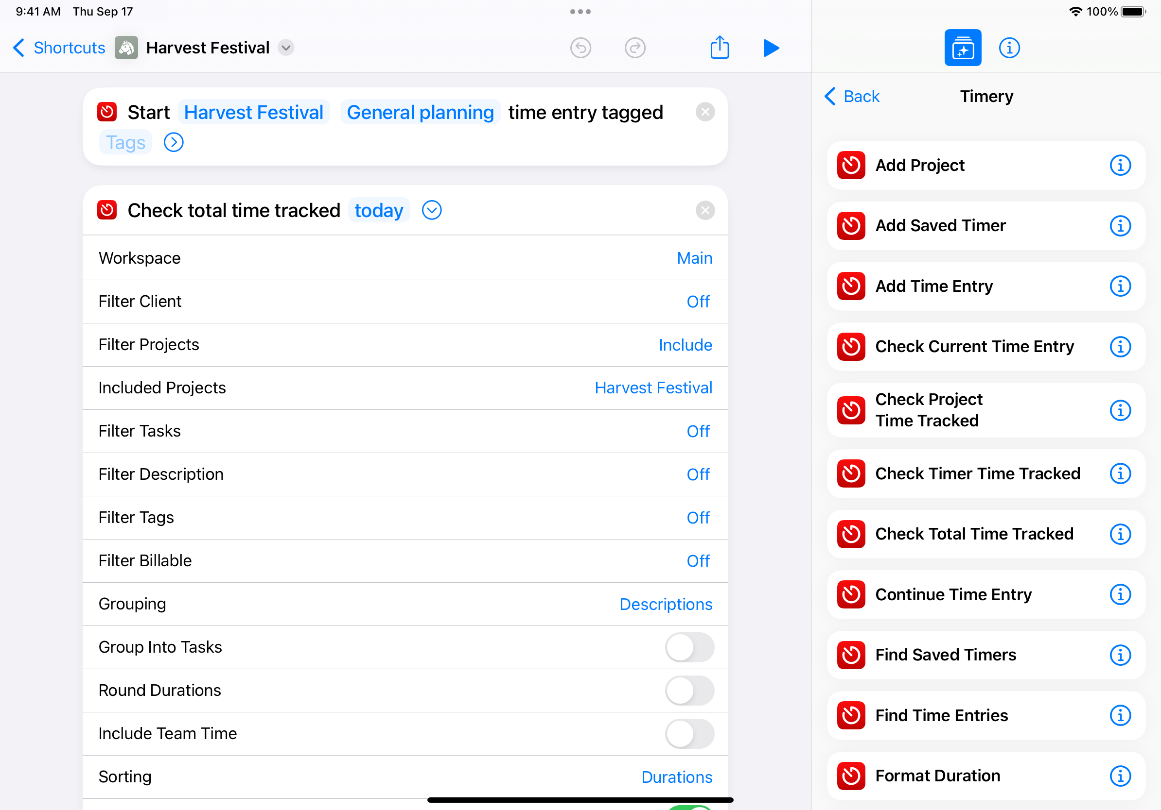This screenshot has width=1161, height=810.
Task: Open the action library panel icon
Action: click(963, 48)
